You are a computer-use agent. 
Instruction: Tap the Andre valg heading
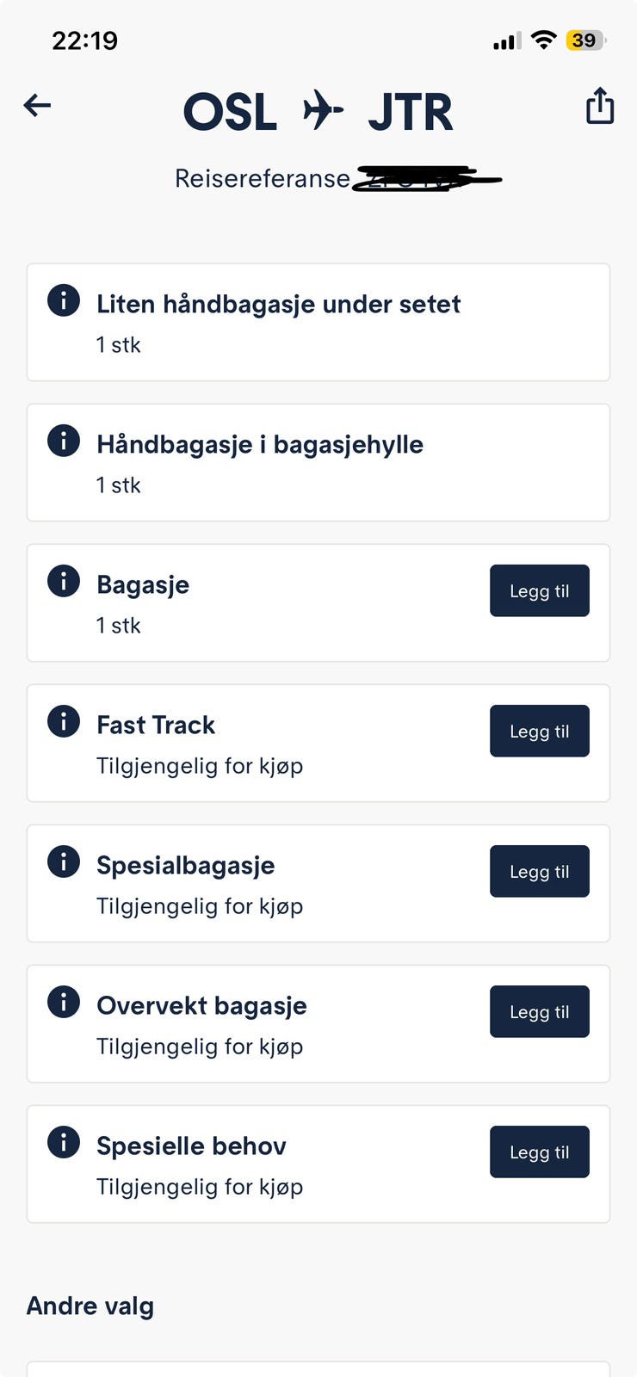point(90,1306)
